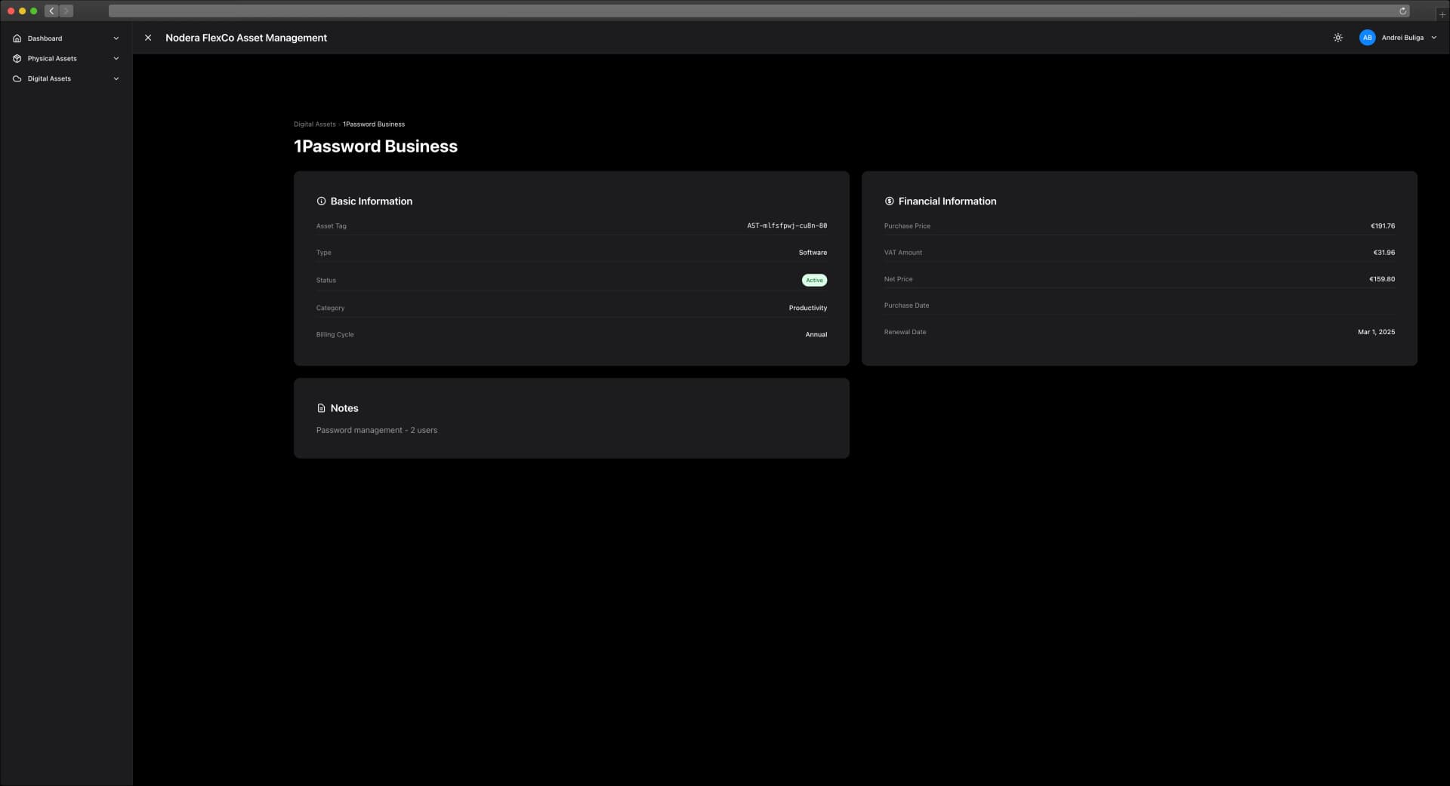Click the VAT Amount label
Screen dimensions: 1450x786
point(902,253)
